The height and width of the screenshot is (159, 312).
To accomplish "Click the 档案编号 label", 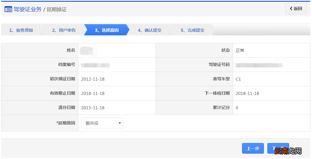I will coord(67,65).
